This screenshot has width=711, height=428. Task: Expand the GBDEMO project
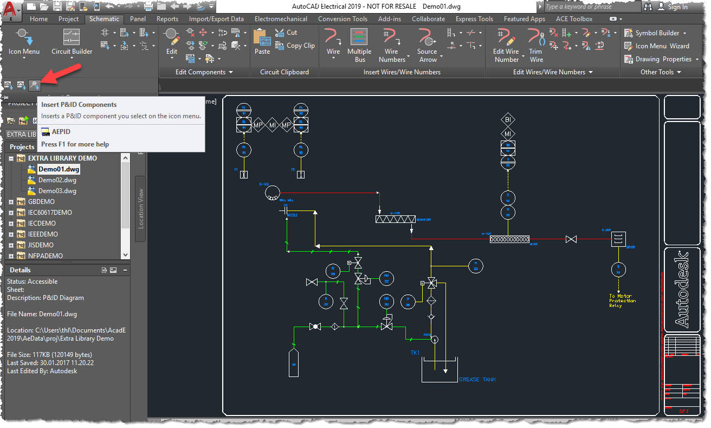coord(11,202)
